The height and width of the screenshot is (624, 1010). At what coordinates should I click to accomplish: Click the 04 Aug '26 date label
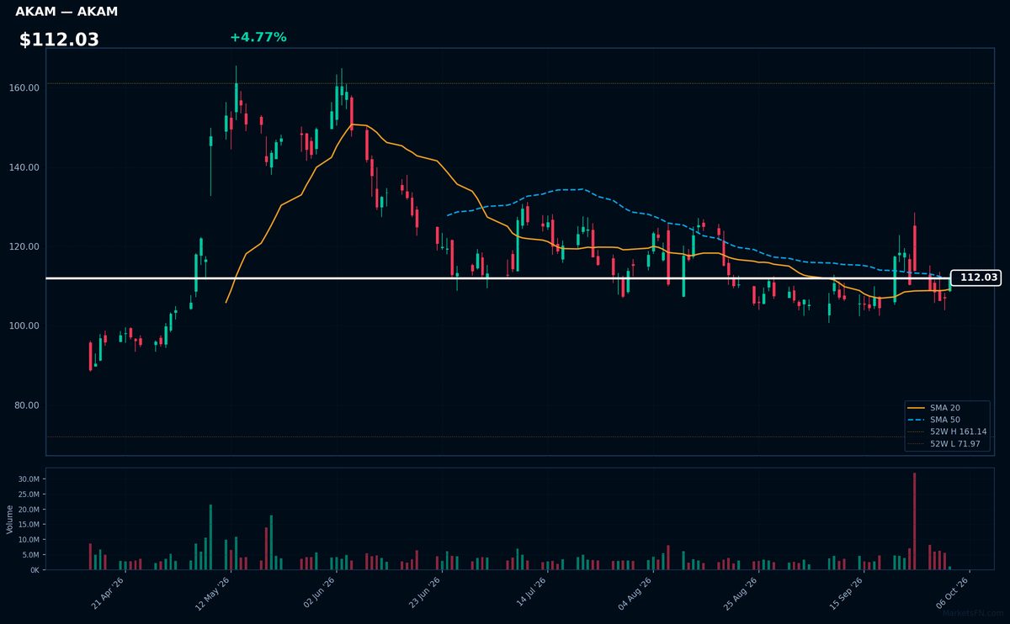pyautogui.click(x=635, y=593)
